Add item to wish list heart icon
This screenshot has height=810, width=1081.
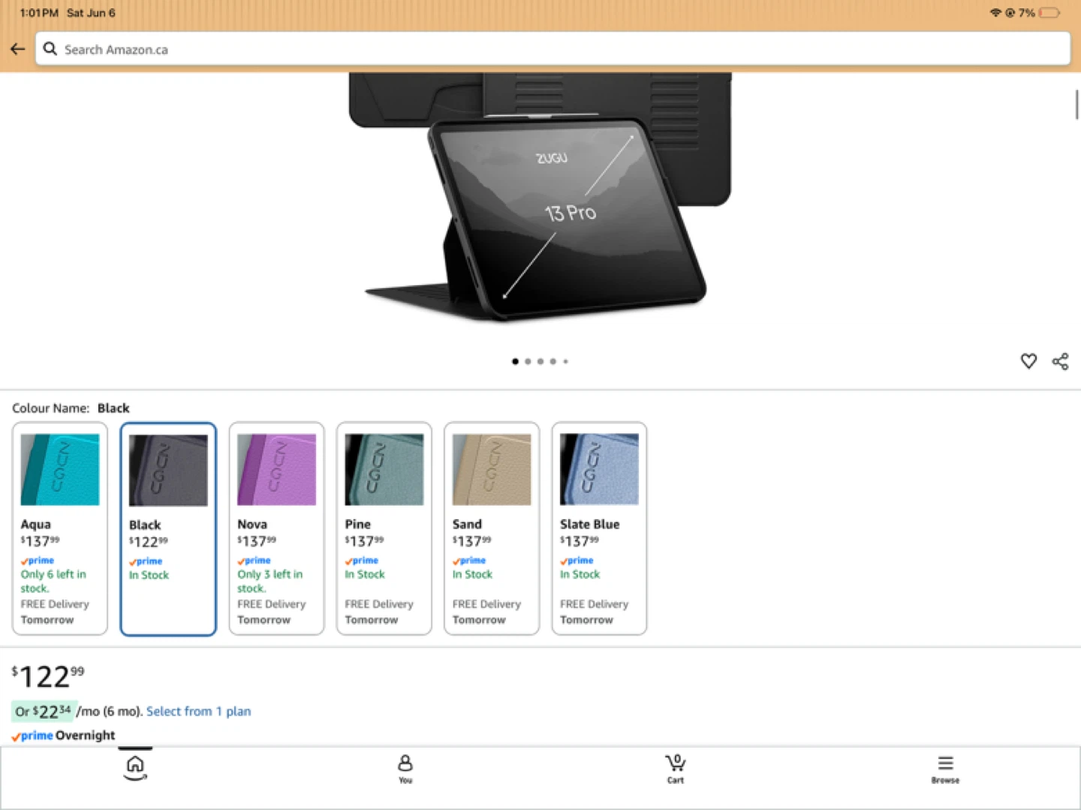(x=1028, y=361)
